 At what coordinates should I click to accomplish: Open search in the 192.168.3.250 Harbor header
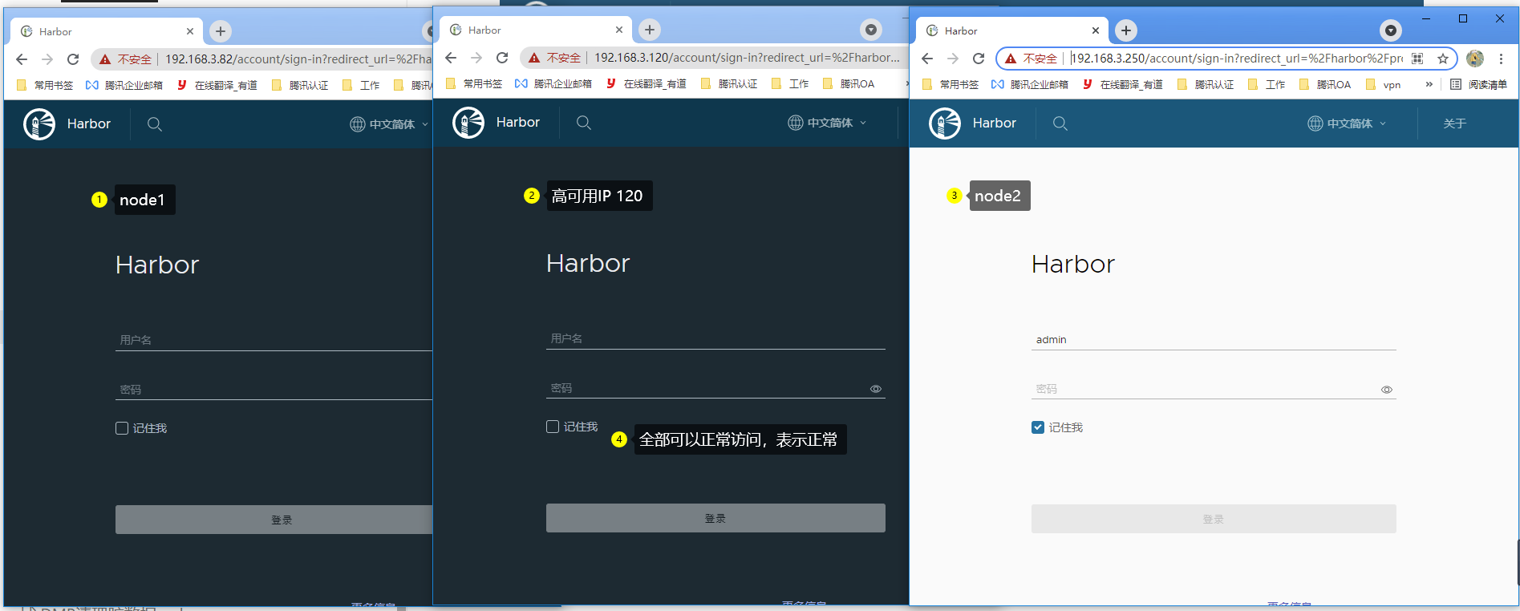pos(1060,123)
